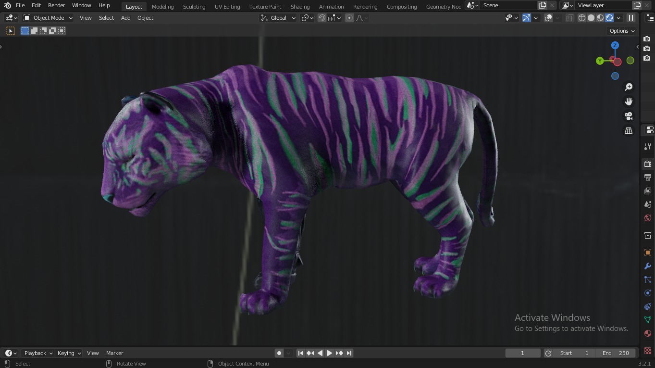Viewport: 655px width, 368px height.
Task: Open the File menu
Action: tap(20, 5)
